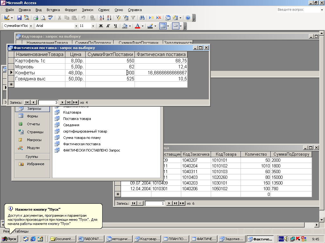Click Filter By Selection icon
This screenshot has width=325, height=243.
pos(118,18)
